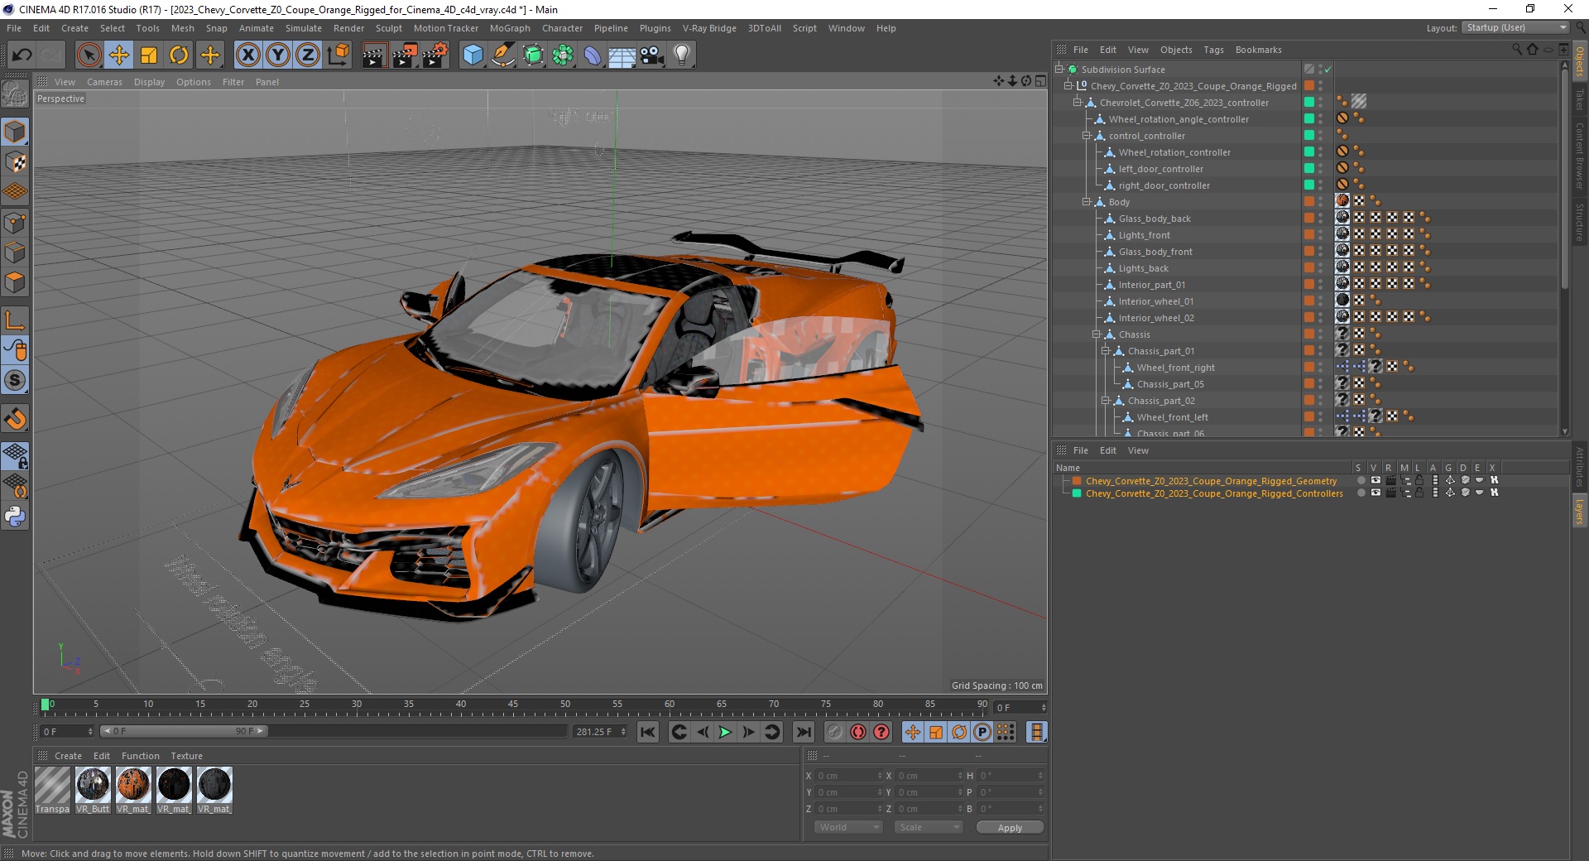Open the World coordinate dropdown
Image resolution: width=1589 pixels, height=861 pixels.
coord(848,827)
